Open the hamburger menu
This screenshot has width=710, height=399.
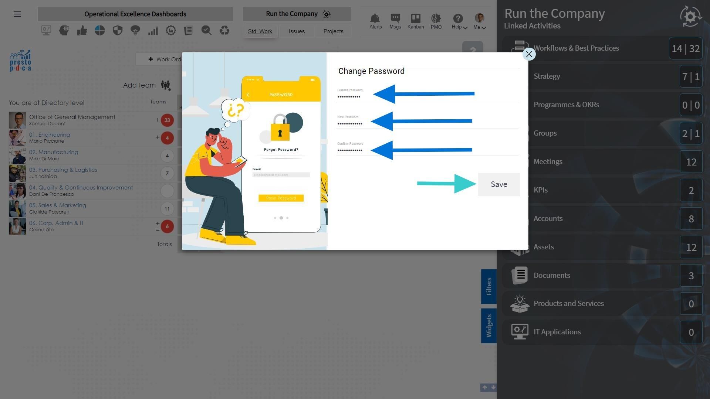(17, 14)
